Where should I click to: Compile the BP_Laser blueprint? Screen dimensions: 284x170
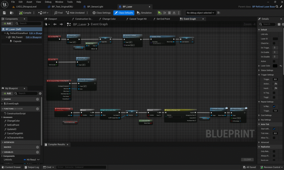click(x=25, y=13)
